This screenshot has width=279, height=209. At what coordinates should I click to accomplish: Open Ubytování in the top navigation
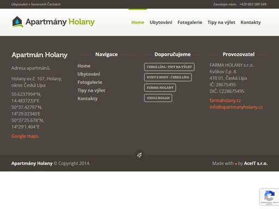point(161,22)
